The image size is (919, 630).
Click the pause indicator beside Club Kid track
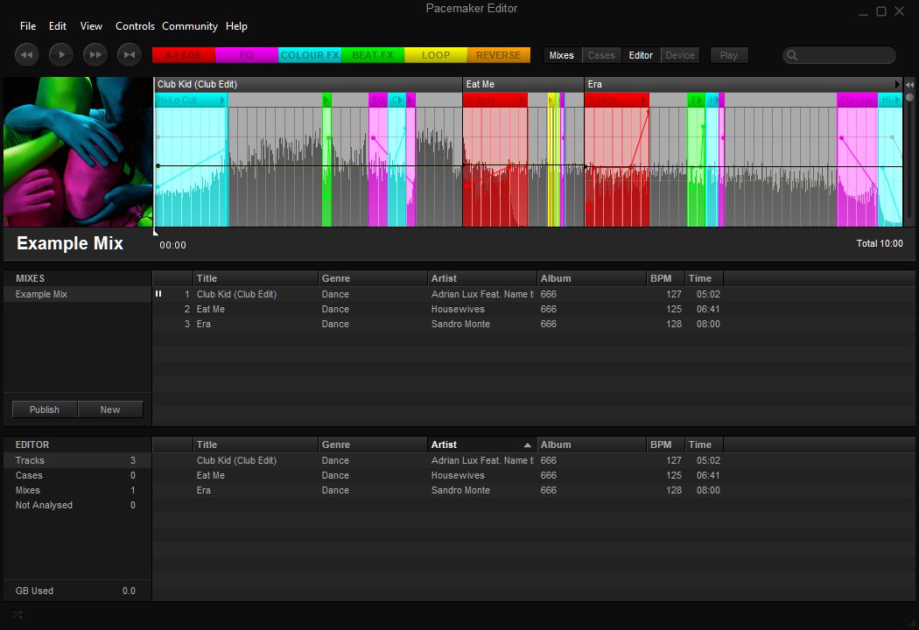158,294
